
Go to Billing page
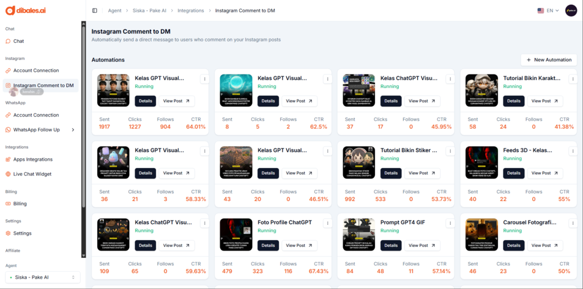point(20,203)
